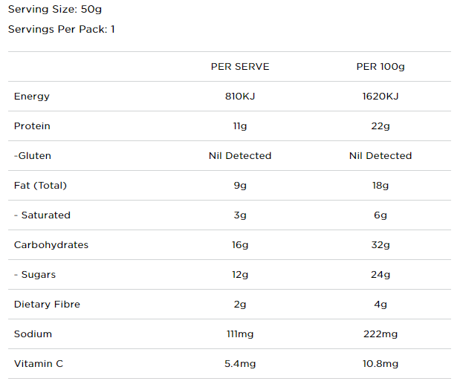The height and width of the screenshot is (387, 463).
Task: Click the 24g sugars per 100g value
Action: pyautogui.click(x=381, y=275)
